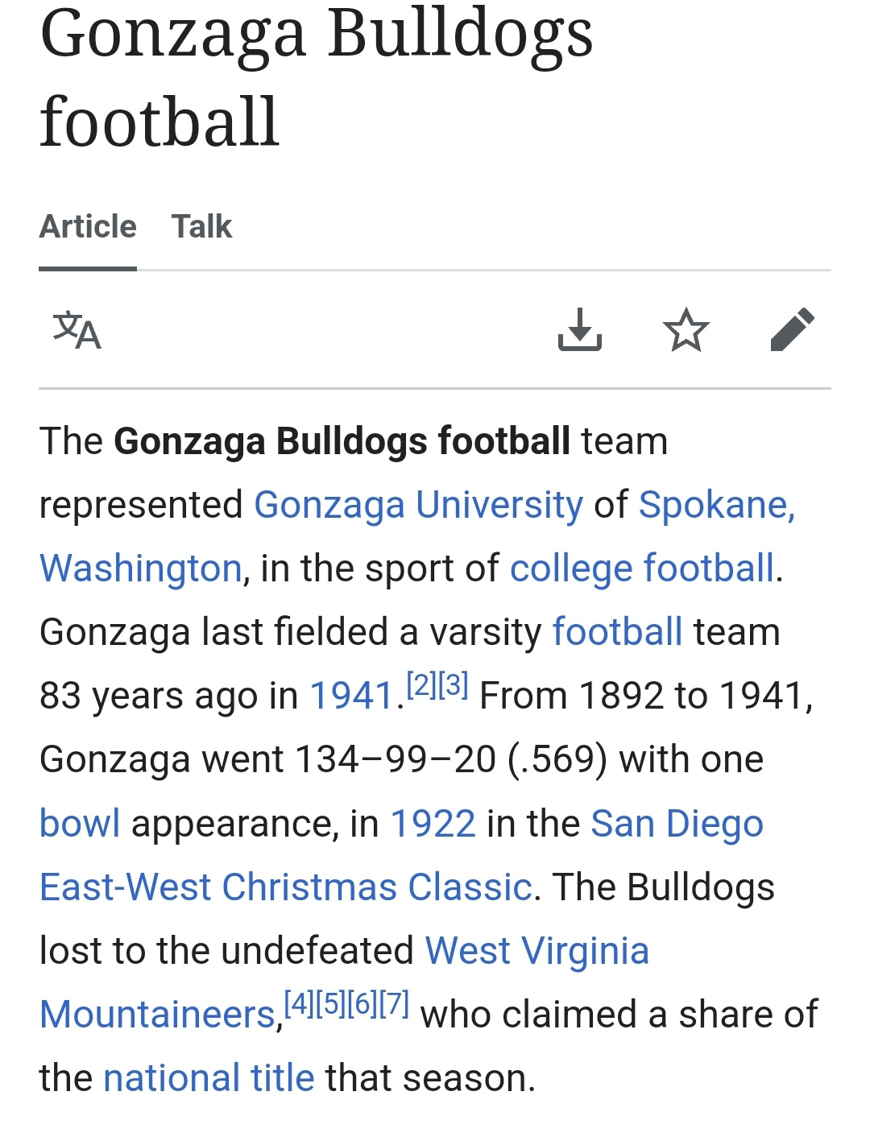Click the football link in the text
This screenshot has width=870, height=1141.
coord(616,631)
